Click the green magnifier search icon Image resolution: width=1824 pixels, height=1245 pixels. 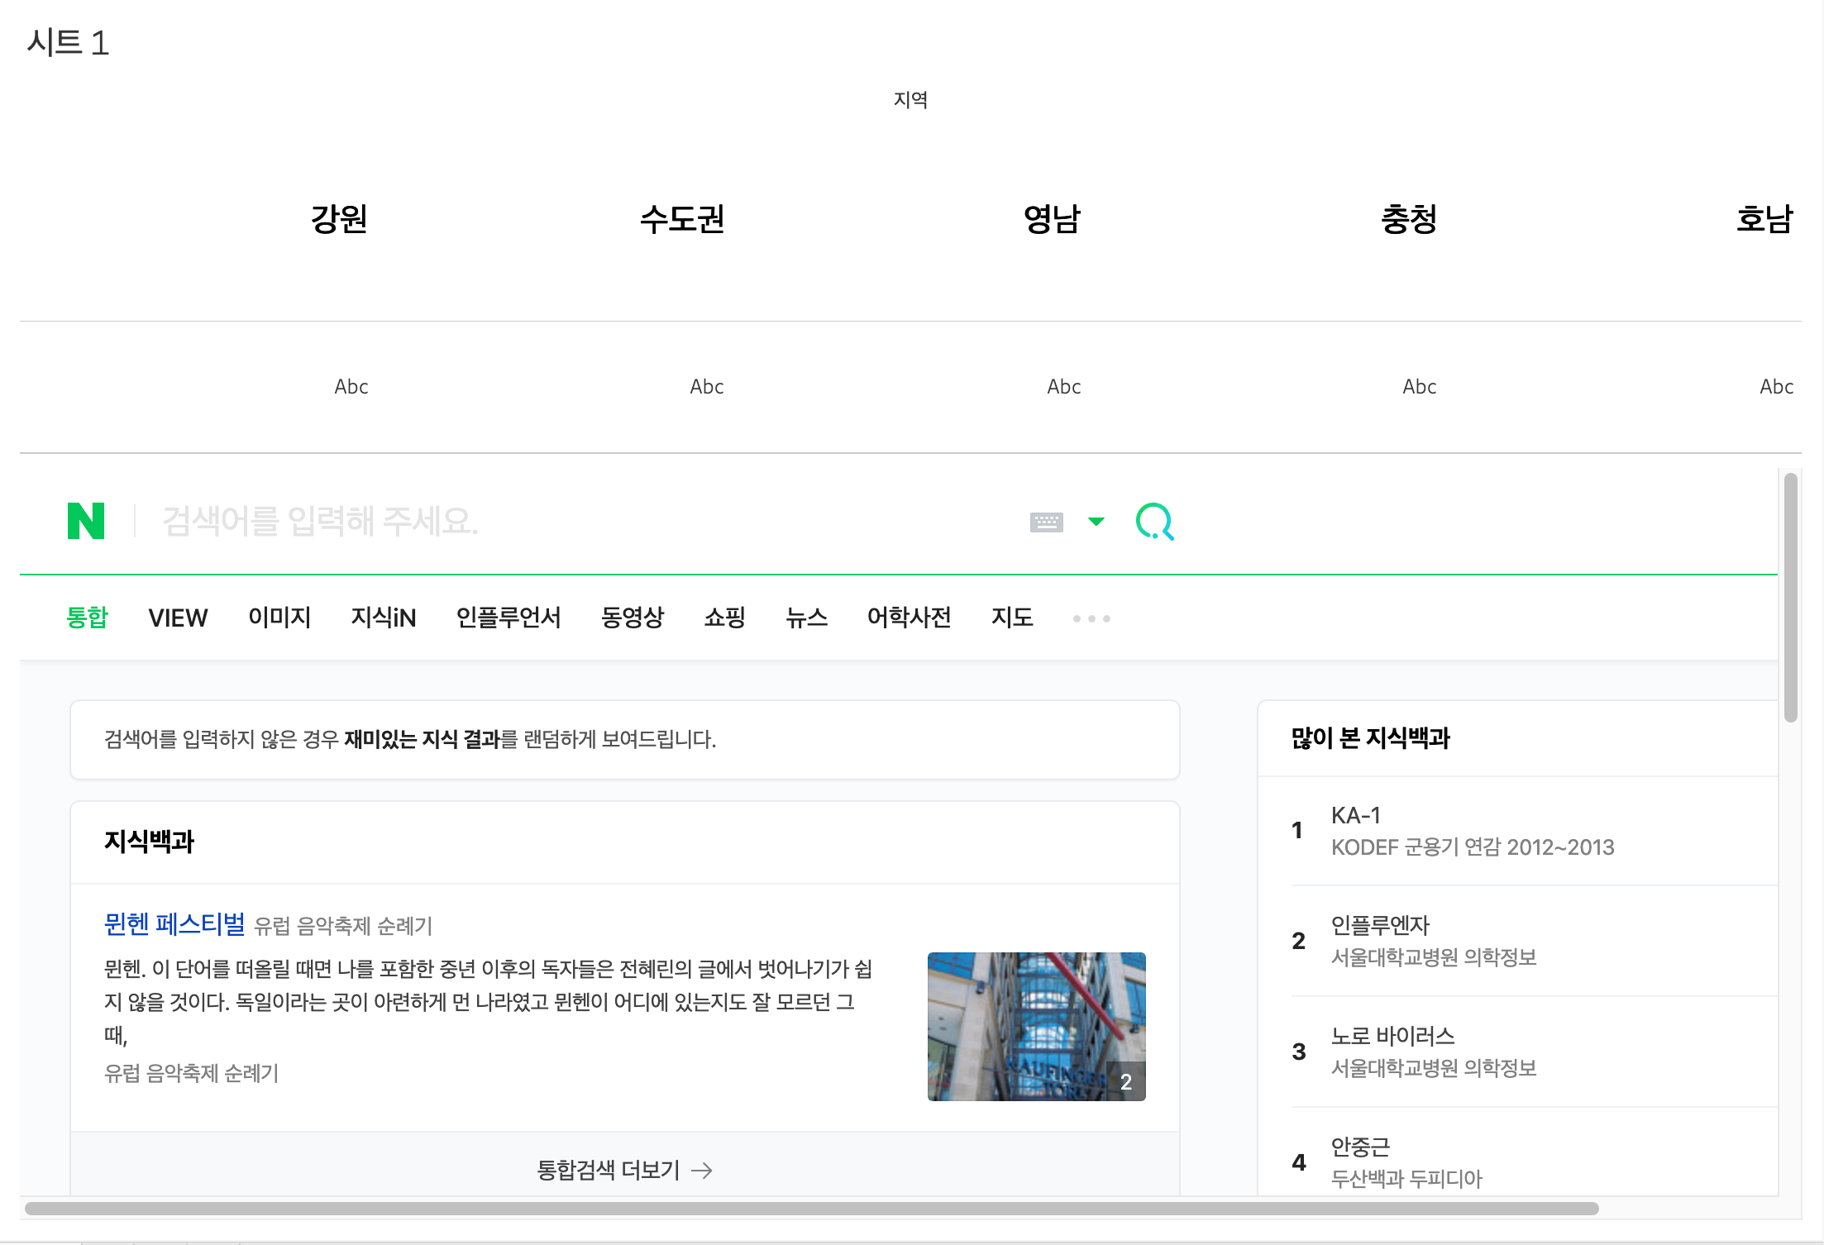1154,522
